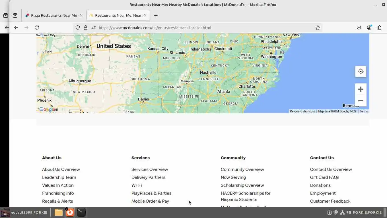
Task: Click the site security padlock icon
Action: point(85,28)
